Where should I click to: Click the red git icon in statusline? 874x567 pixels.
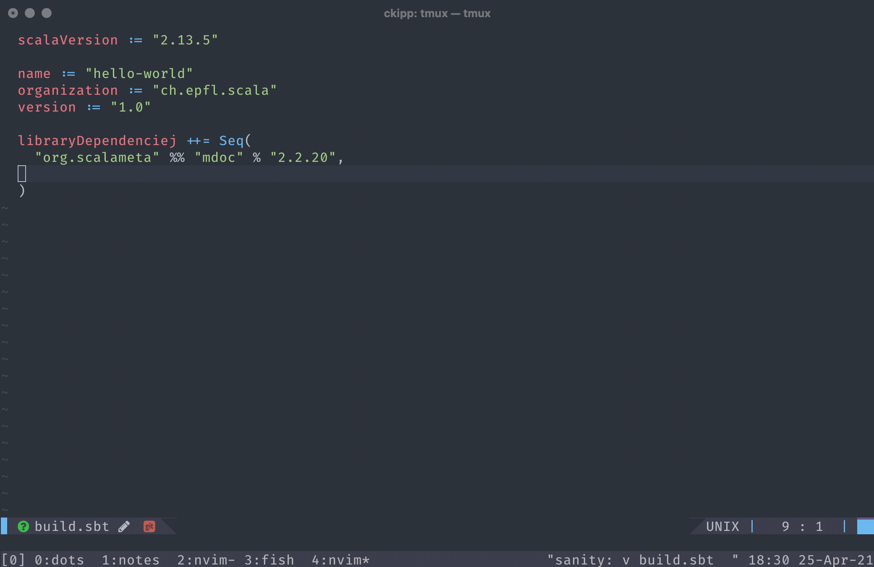pos(149,526)
